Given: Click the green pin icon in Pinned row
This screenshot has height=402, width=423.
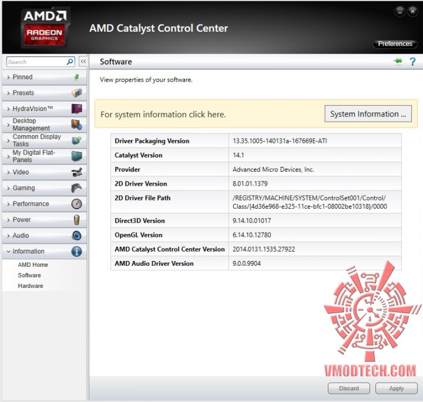Looking at the screenshot, I should (x=76, y=77).
